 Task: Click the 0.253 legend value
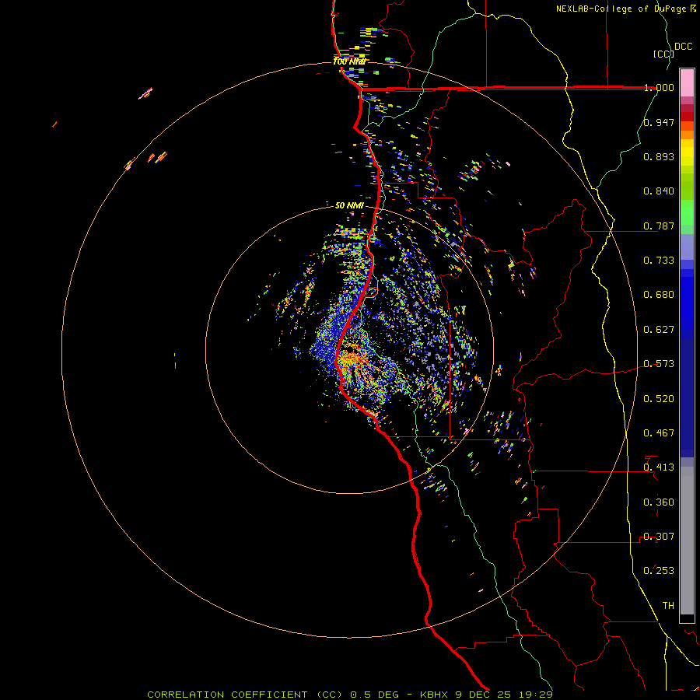(659, 571)
